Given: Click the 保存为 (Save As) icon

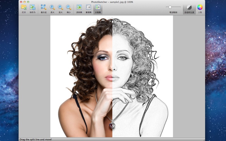Looking at the screenshot, I should point(32,7).
